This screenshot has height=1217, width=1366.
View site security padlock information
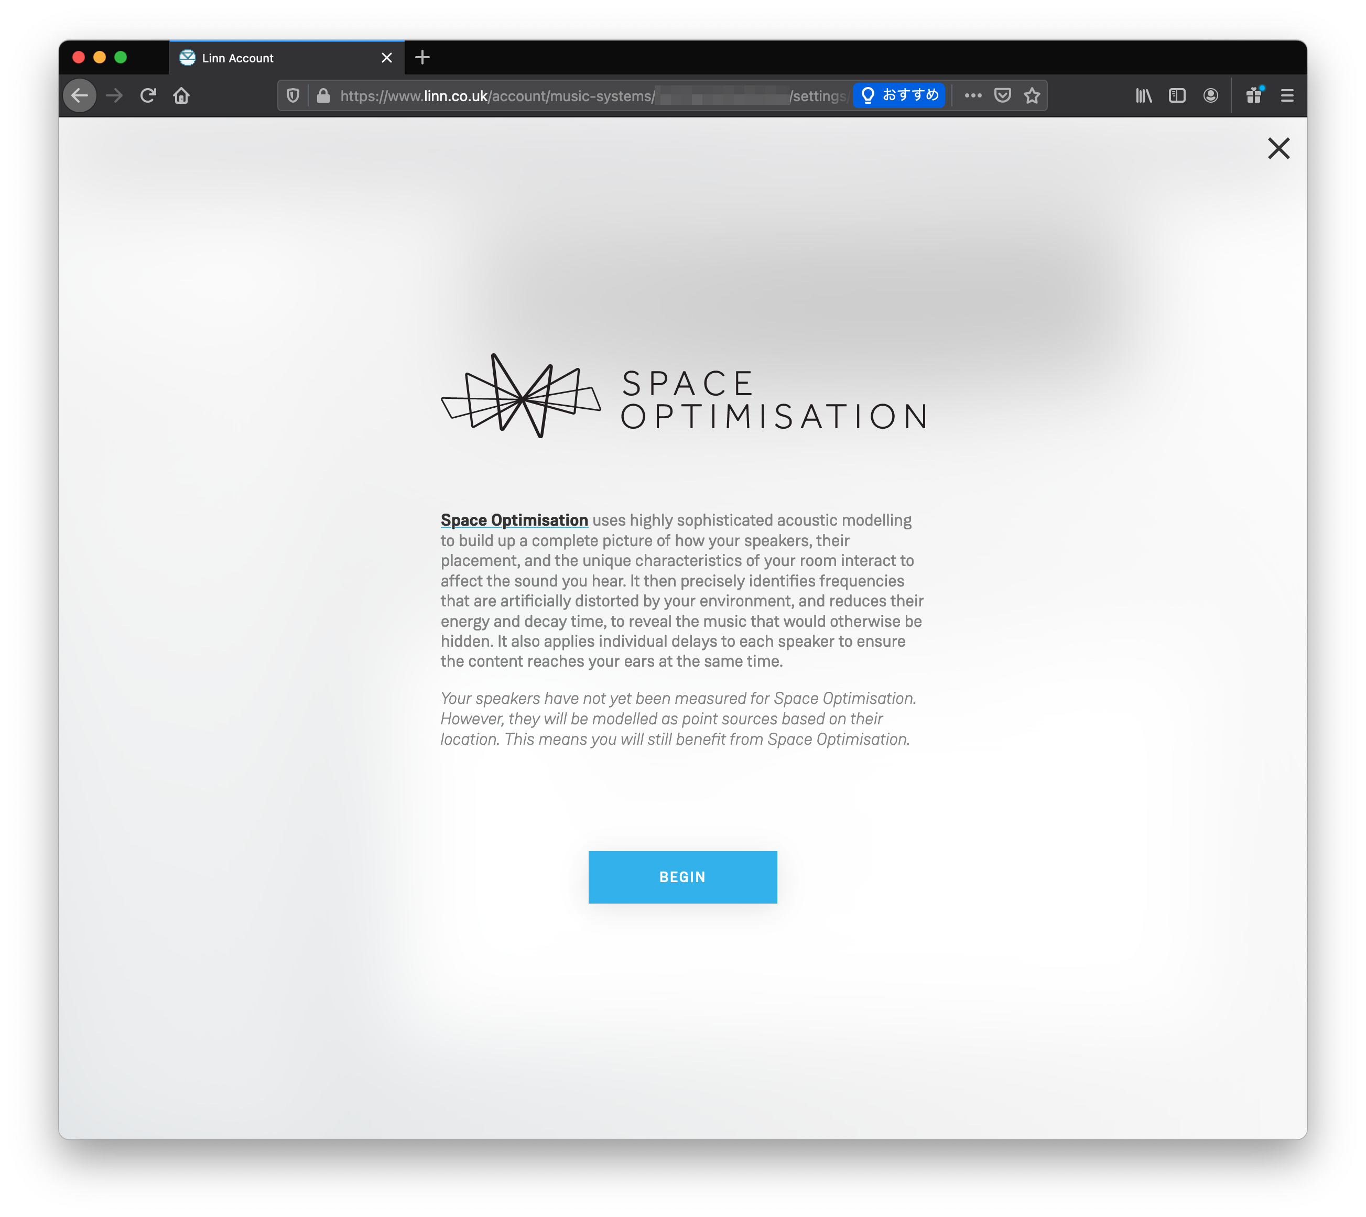(x=323, y=95)
